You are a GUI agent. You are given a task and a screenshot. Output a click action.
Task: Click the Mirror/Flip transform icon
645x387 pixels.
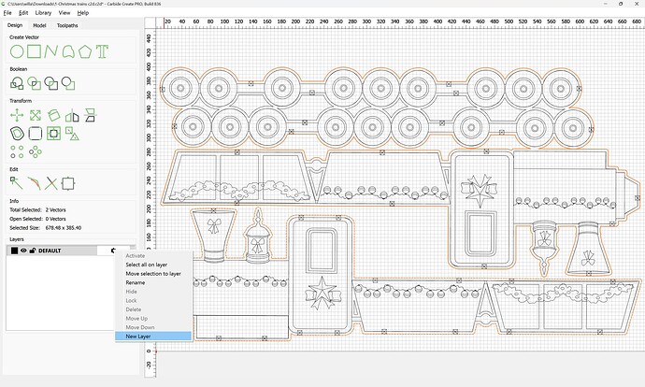pyautogui.click(x=72, y=115)
